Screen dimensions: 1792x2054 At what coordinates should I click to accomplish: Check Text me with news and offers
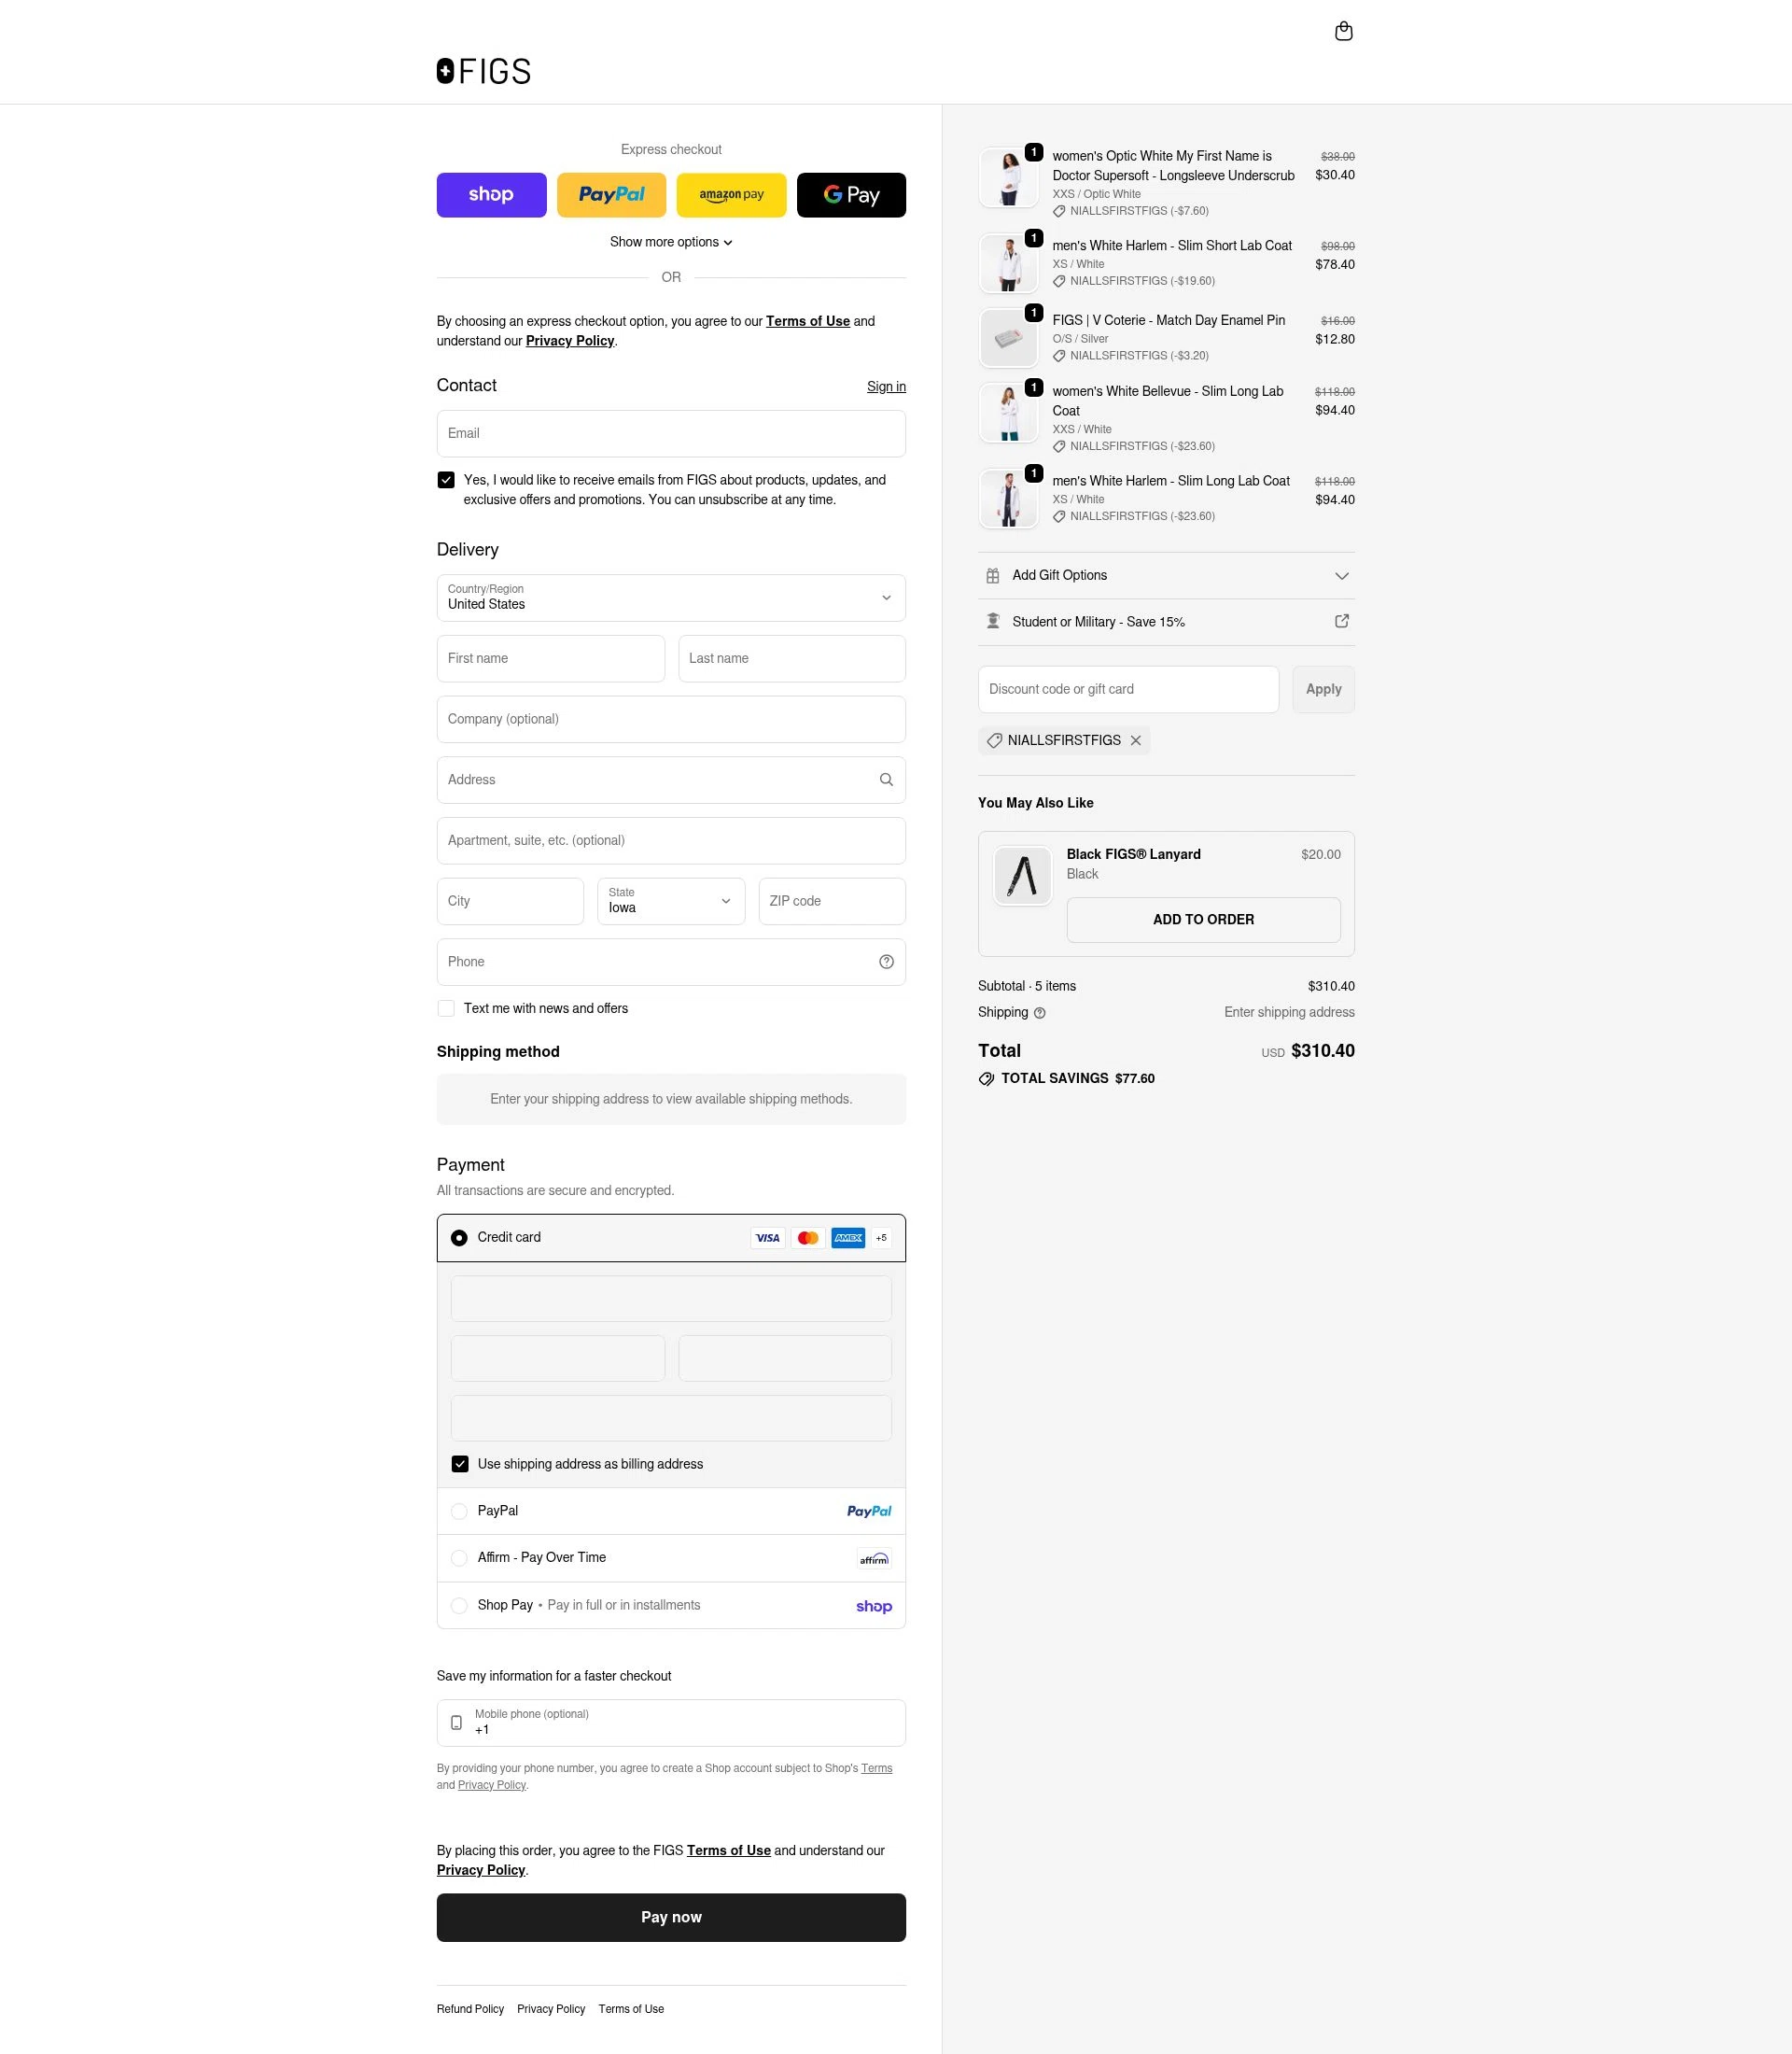(446, 1008)
